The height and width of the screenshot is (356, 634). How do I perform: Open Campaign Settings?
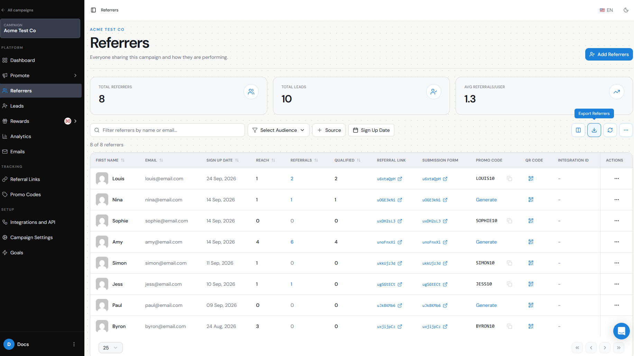pyautogui.click(x=41, y=237)
